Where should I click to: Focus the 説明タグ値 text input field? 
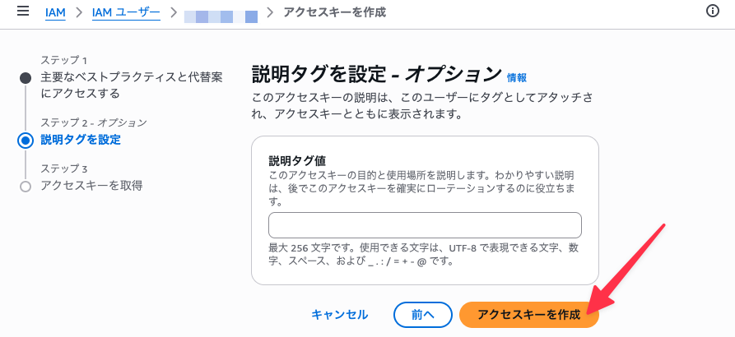(x=425, y=225)
